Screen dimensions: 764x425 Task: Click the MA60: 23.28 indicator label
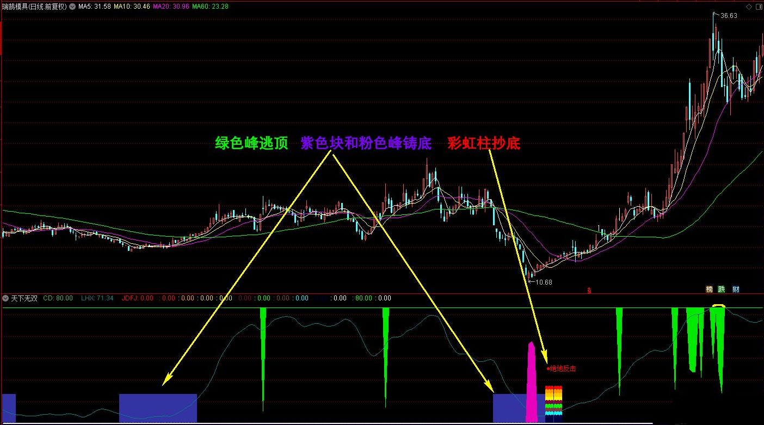pyautogui.click(x=211, y=7)
